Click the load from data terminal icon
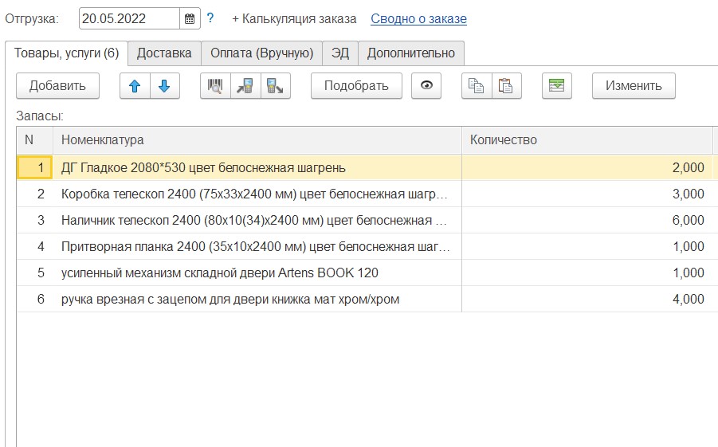Image resolution: width=718 pixels, height=447 pixels. click(245, 86)
